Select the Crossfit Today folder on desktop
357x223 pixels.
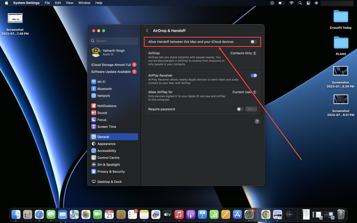coord(341,20)
